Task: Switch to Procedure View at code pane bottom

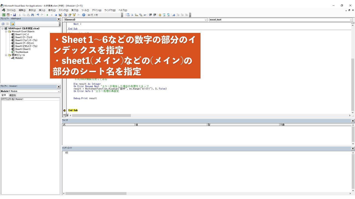Action: pyautogui.click(x=64, y=115)
